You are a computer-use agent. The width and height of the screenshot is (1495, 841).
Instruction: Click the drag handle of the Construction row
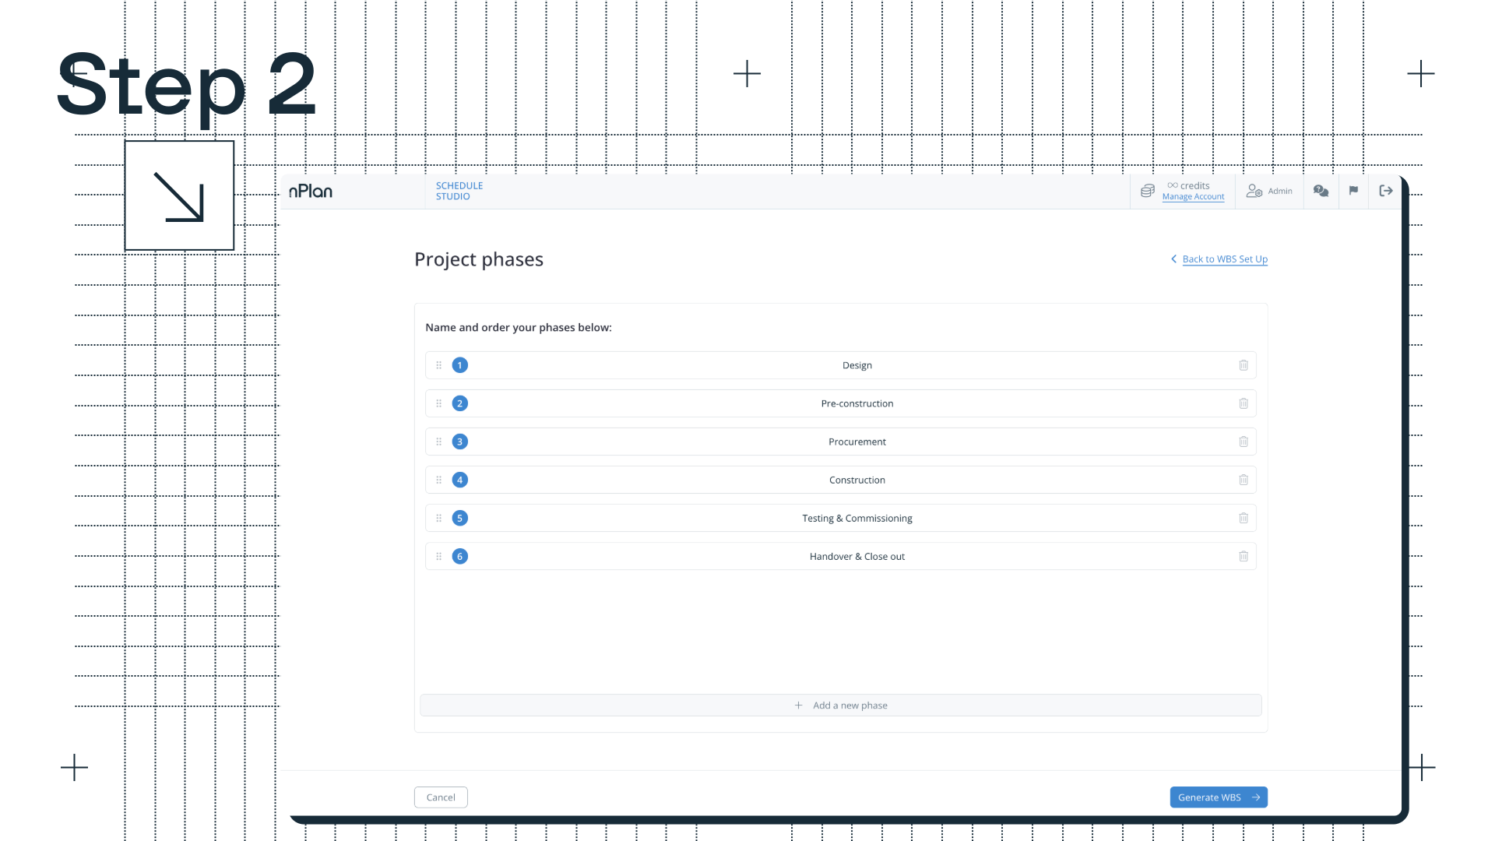coord(438,480)
